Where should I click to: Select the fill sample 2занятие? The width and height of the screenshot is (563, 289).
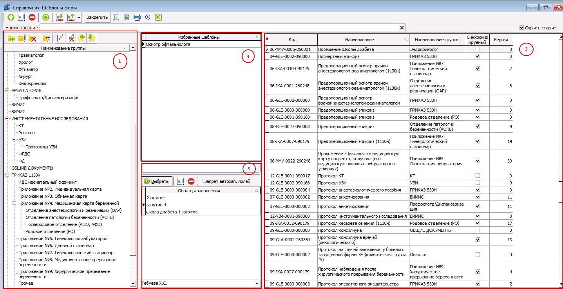pos(203,198)
